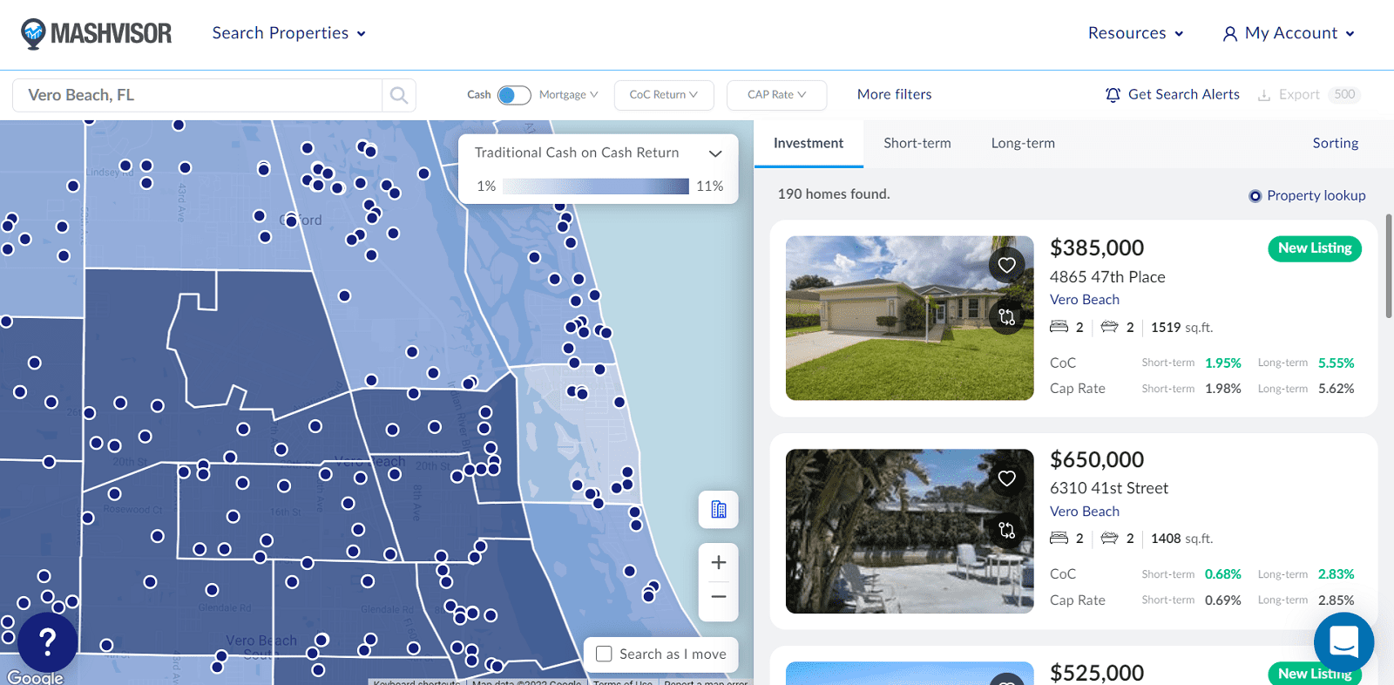Click the $525,000 listing price
1394x685 pixels.
tap(1097, 673)
